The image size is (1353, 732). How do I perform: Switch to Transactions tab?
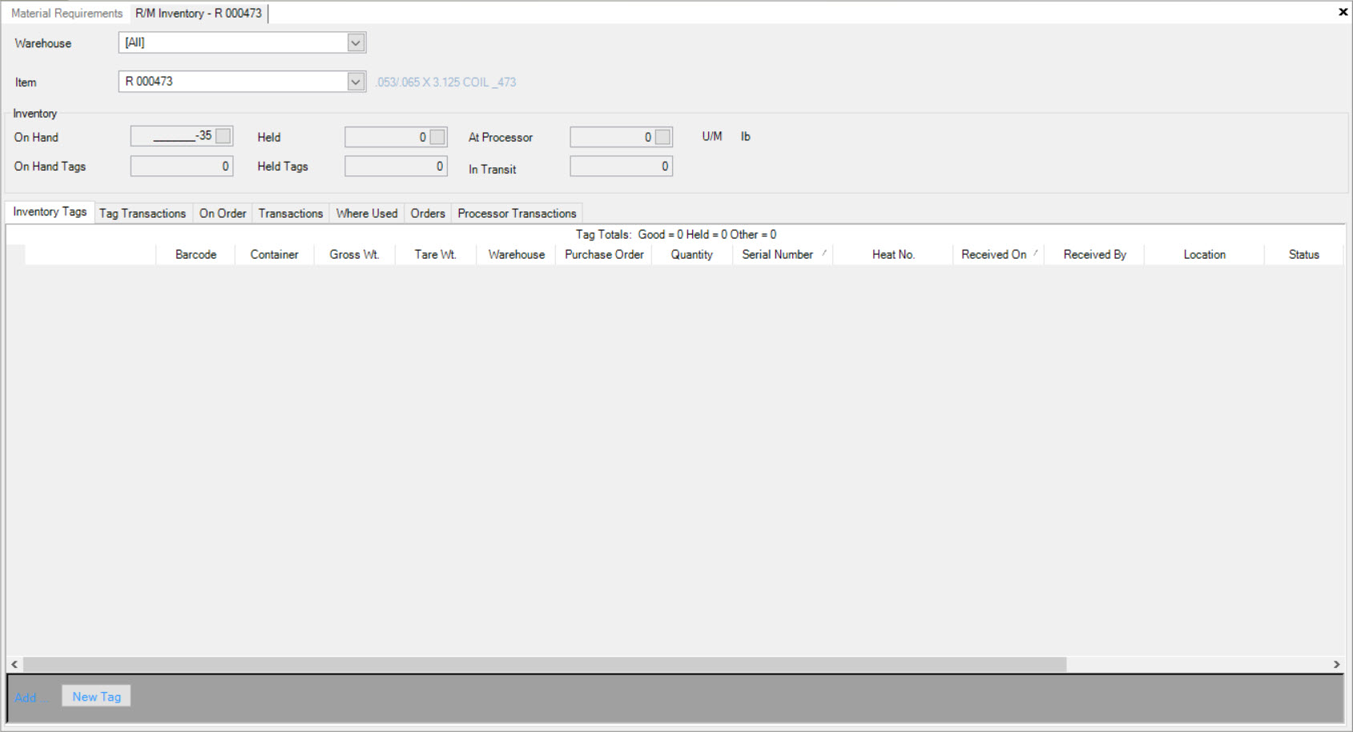tap(291, 213)
